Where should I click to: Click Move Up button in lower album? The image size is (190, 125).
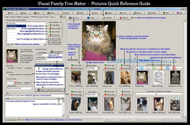coord(126,95)
